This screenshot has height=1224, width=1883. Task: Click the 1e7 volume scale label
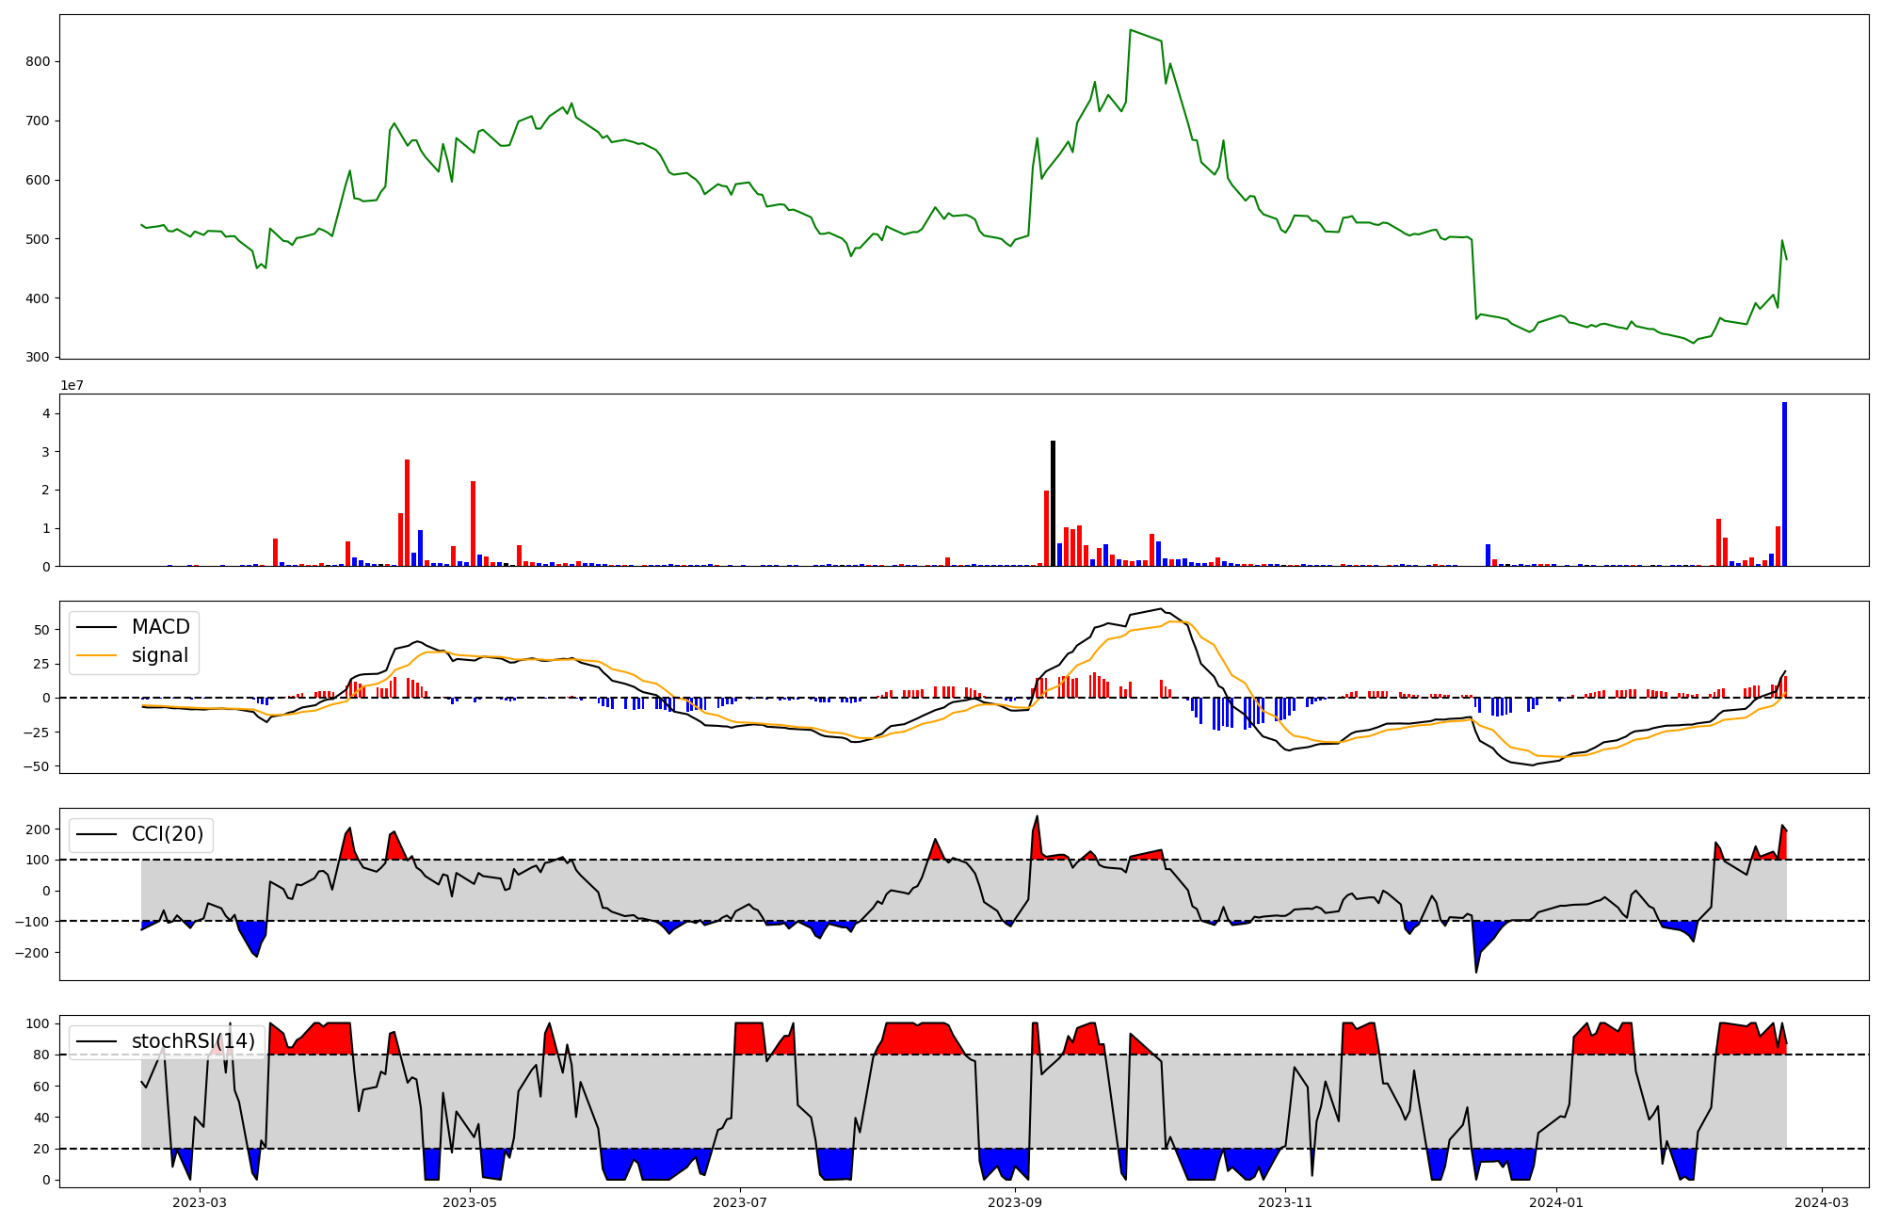72,385
